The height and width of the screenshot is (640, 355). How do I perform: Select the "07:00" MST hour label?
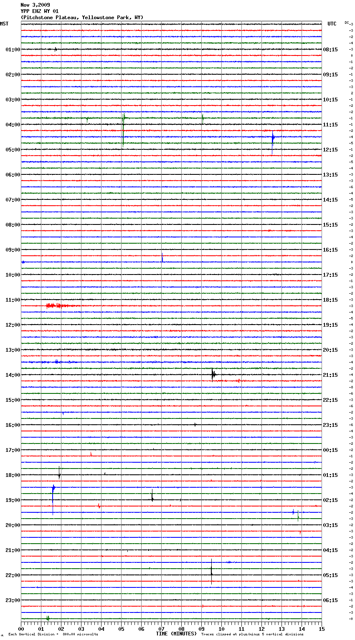13,200
